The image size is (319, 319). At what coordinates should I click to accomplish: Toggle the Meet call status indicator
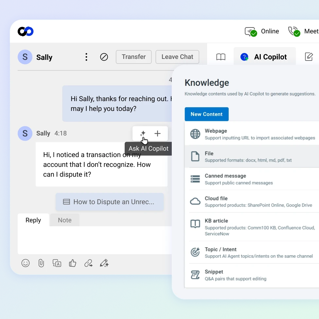coord(303,31)
